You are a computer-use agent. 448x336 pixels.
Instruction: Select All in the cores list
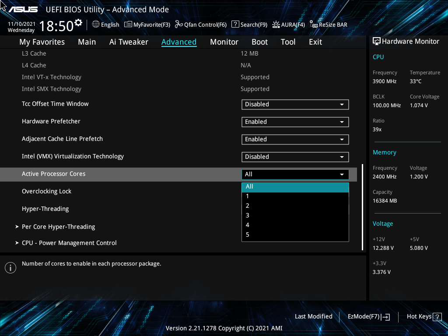295,186
